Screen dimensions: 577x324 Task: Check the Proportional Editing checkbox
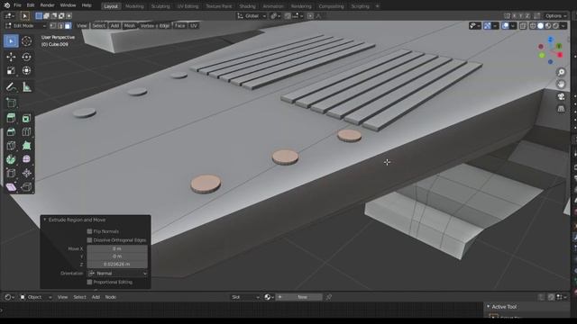point(89,282)
